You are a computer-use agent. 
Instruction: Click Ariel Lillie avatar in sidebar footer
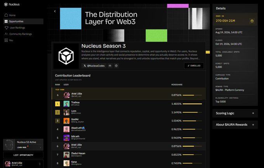pos(7,164)
